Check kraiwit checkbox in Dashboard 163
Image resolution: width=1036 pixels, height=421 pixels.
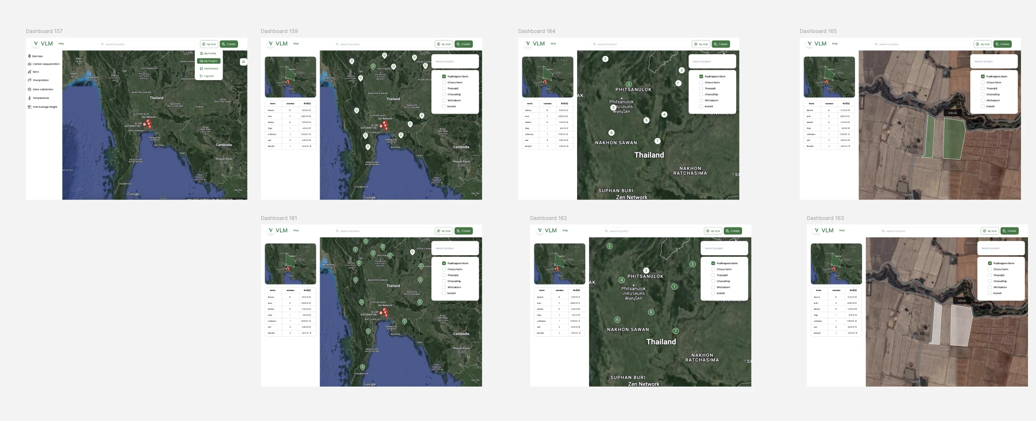[x=990, y=293]
